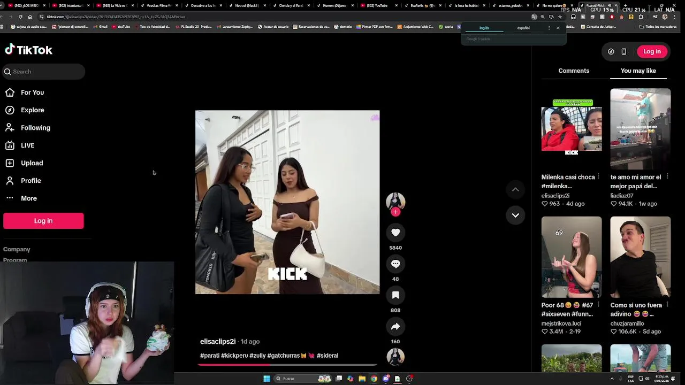Open comments via speech bubble icon

(x=395, y=264)
